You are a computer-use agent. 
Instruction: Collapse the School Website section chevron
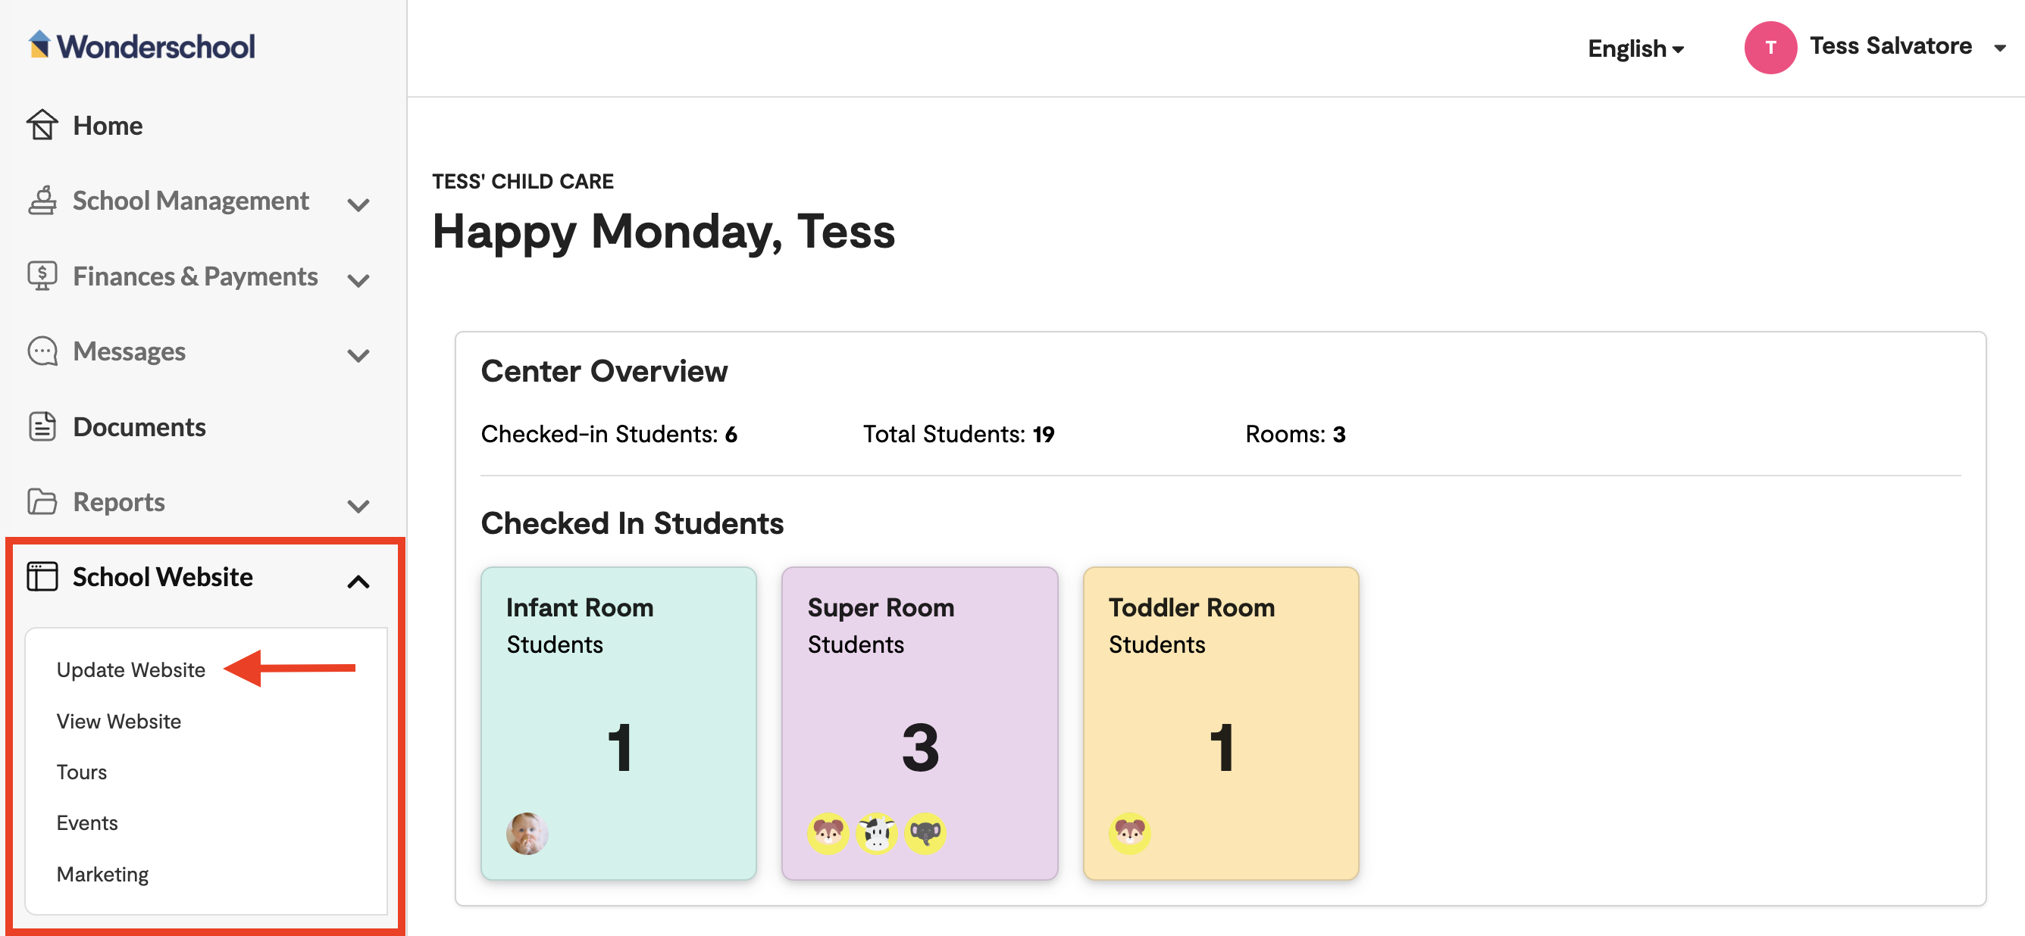(x=358, y=582)
